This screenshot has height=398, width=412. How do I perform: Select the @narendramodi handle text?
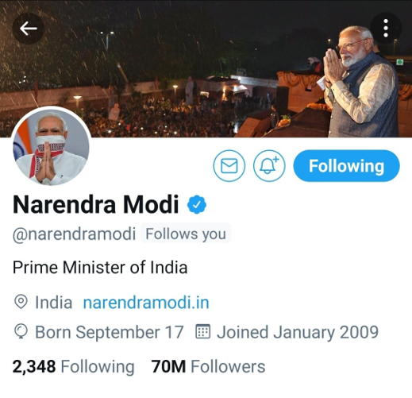pos(74,234)
